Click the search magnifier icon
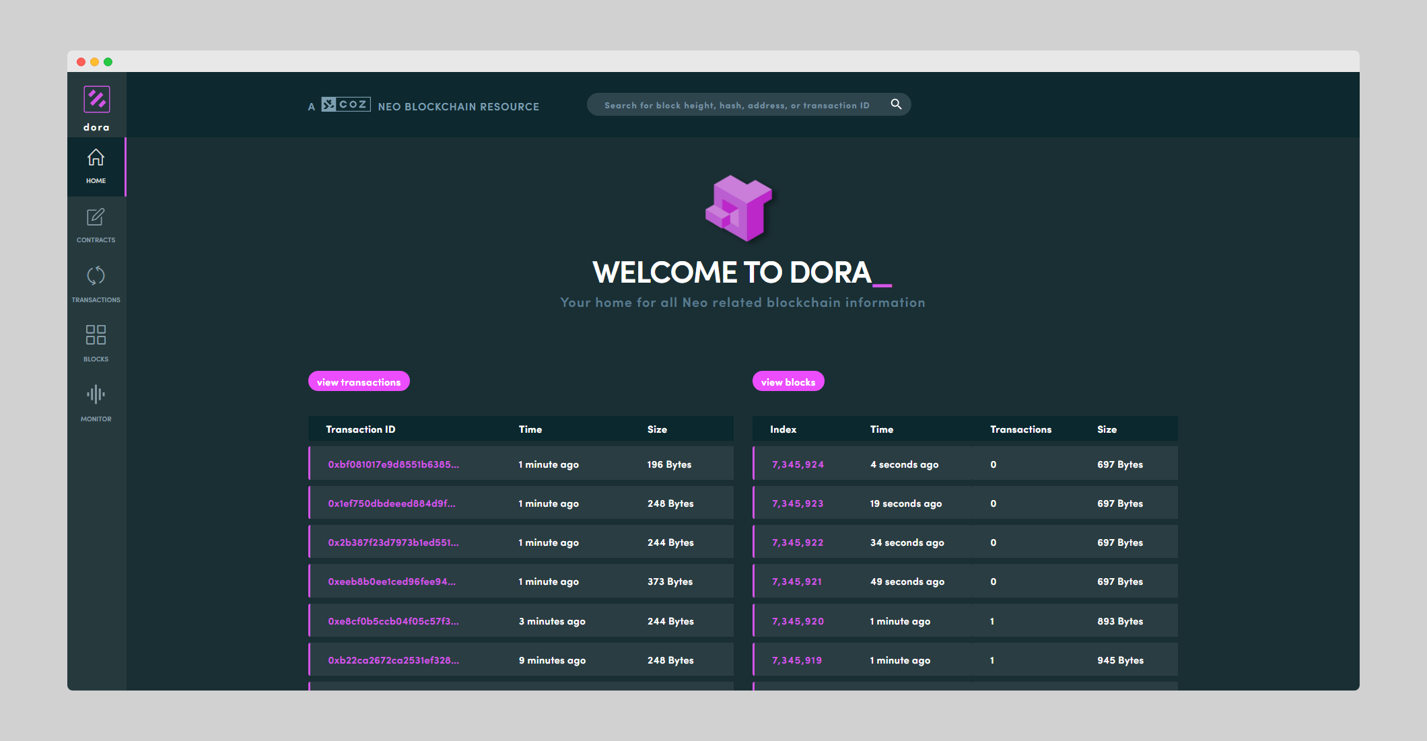Image resolution: width=1427 pixels, height=741 pixels. pos(896,104)
